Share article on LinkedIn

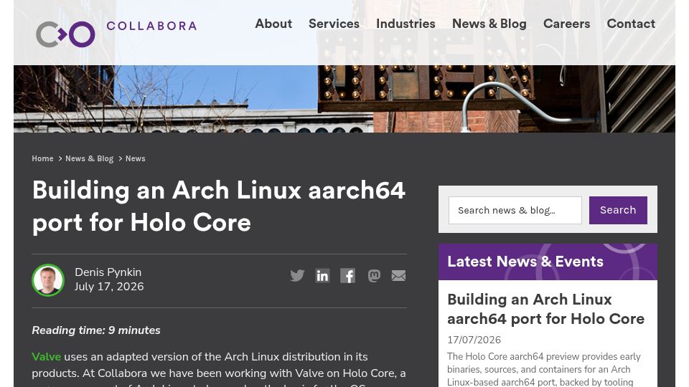[322, 275]
